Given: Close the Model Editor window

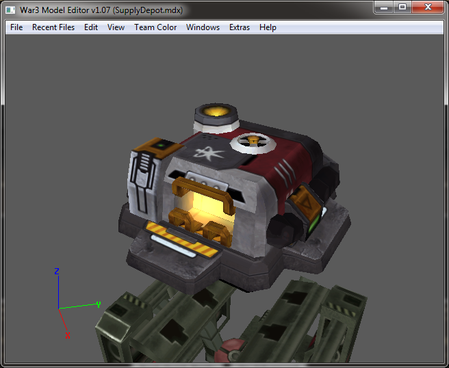Looking at the screenshot, I should click(x=428, y=7).
